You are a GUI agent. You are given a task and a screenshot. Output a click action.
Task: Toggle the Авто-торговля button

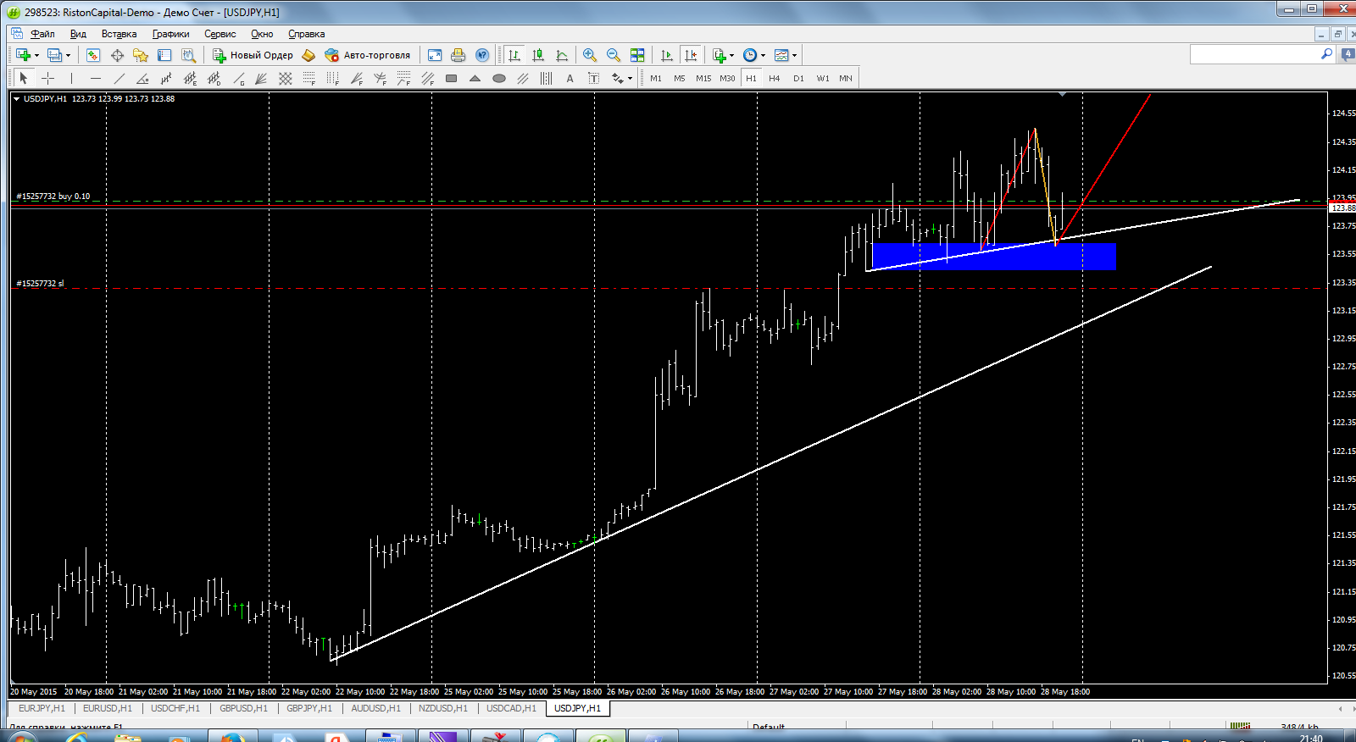368,55
